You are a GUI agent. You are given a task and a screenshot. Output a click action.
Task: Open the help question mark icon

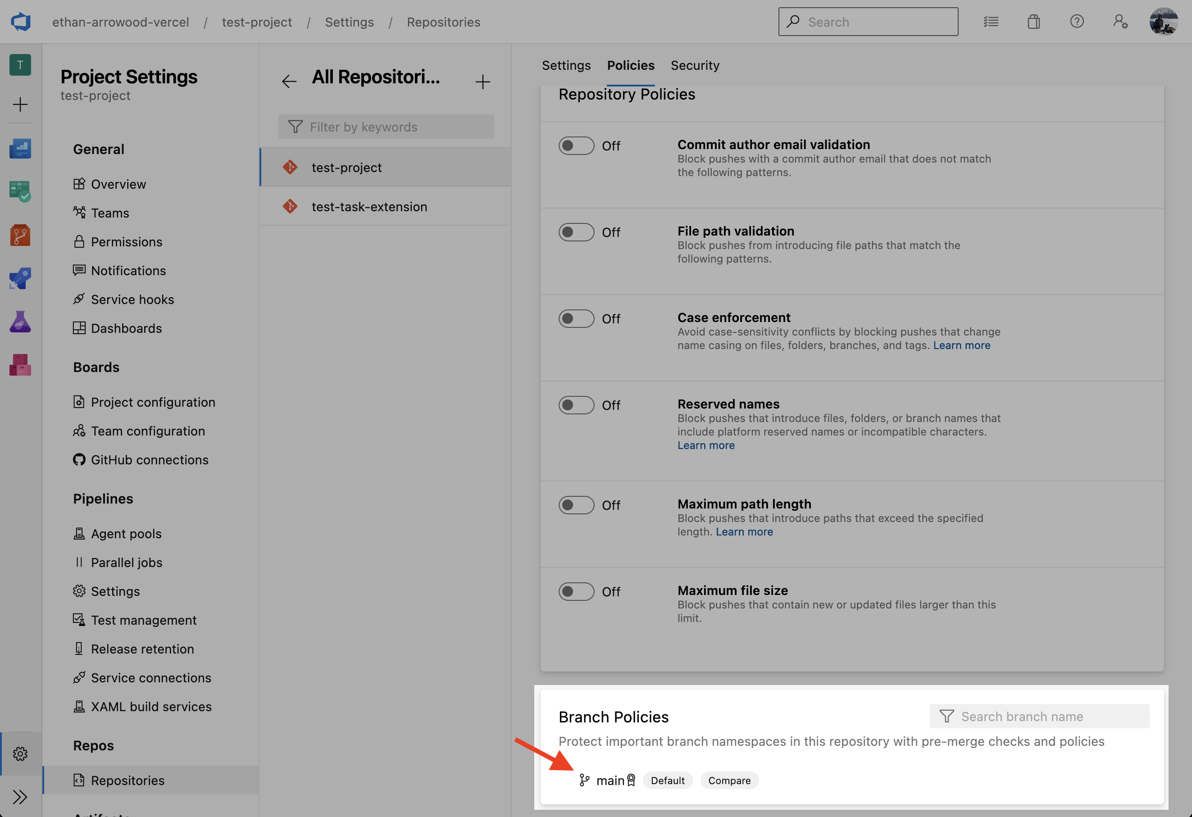(x=1076, y=22)
